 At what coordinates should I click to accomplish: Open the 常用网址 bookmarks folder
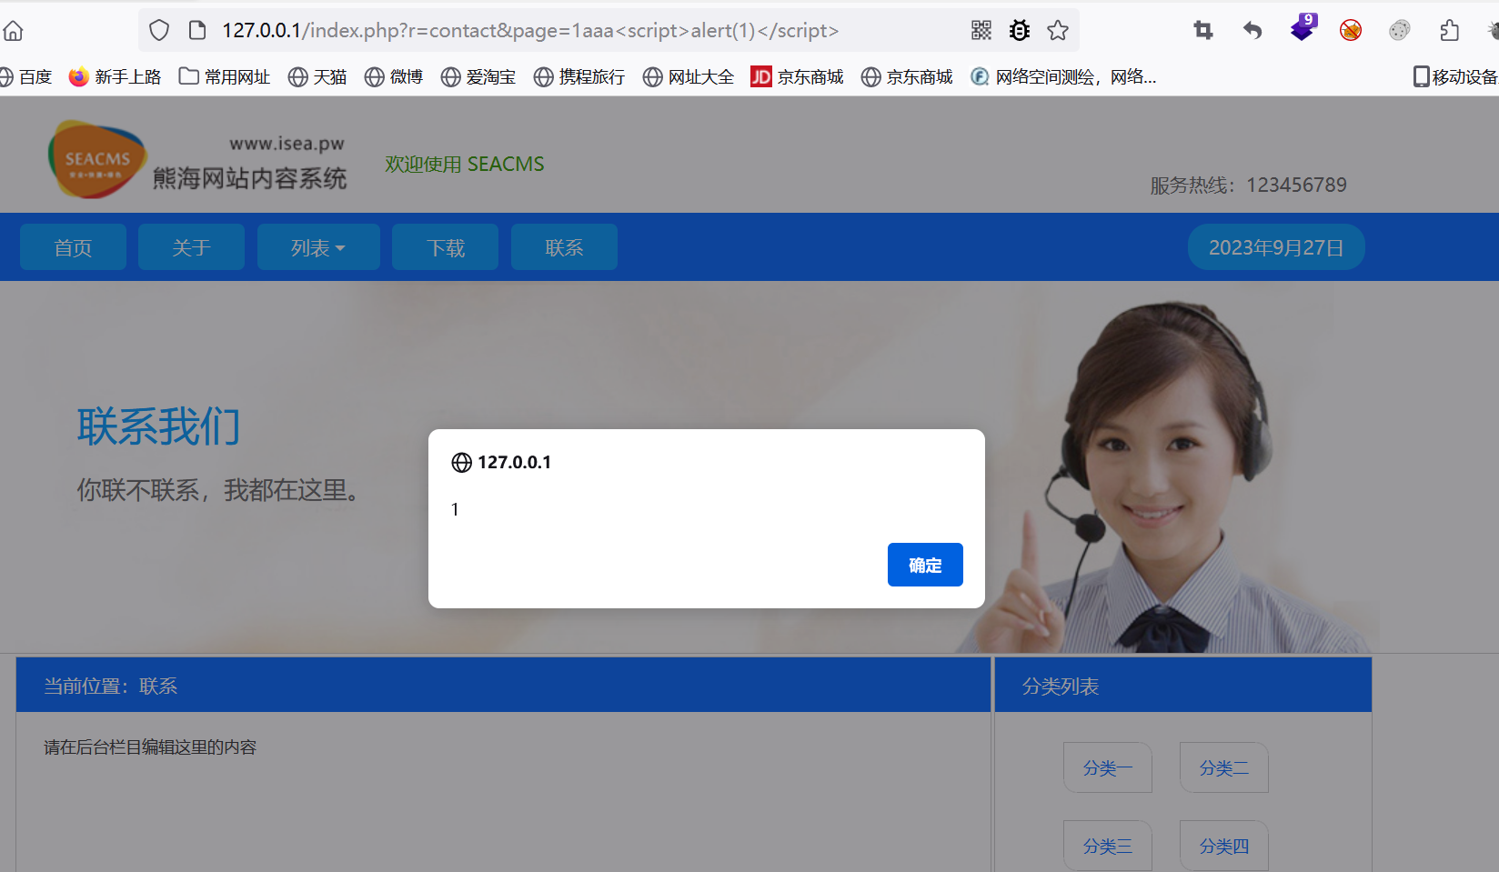coord(224,76)
